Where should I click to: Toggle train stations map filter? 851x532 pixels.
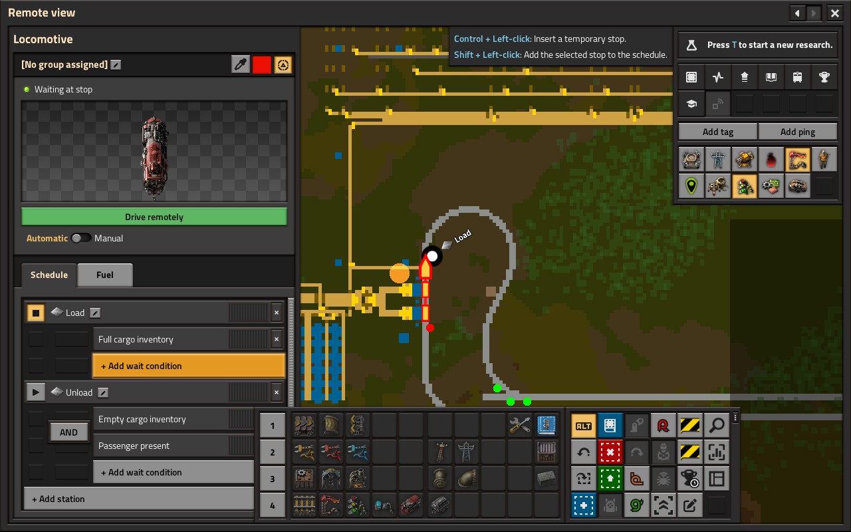point(798,160)
